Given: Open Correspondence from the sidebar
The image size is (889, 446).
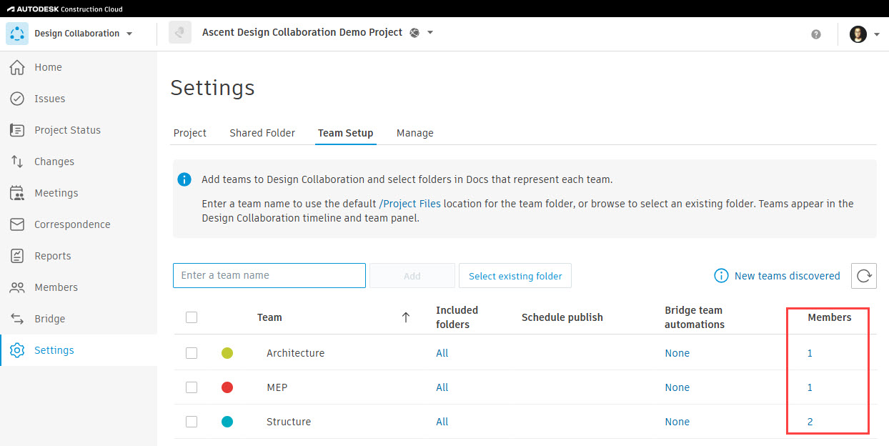Looking at the screenshot, I should 79,224.
